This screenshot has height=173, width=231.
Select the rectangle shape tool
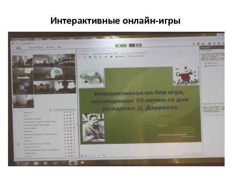[95, 57]
